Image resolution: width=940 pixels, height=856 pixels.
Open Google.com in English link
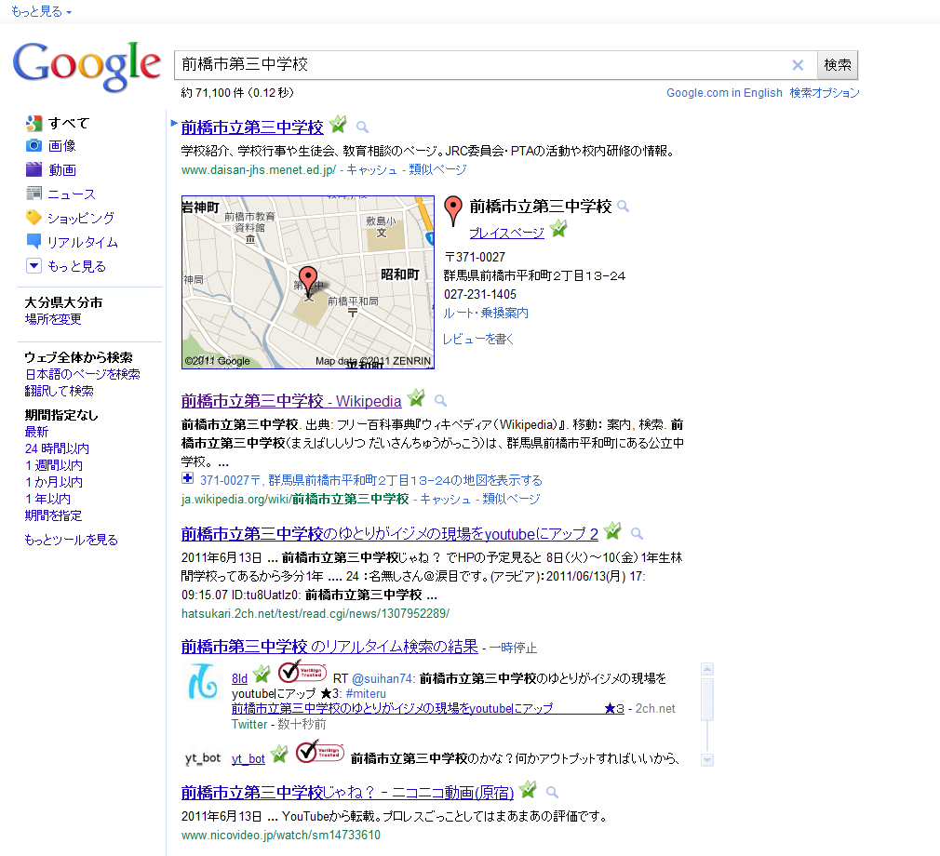point(724,93)
